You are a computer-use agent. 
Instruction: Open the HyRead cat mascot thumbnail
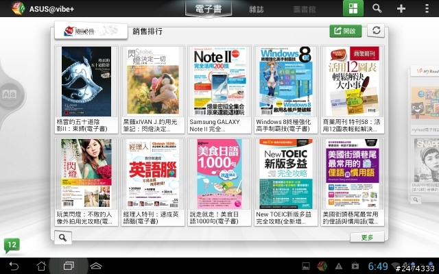(x=425, y=103)
